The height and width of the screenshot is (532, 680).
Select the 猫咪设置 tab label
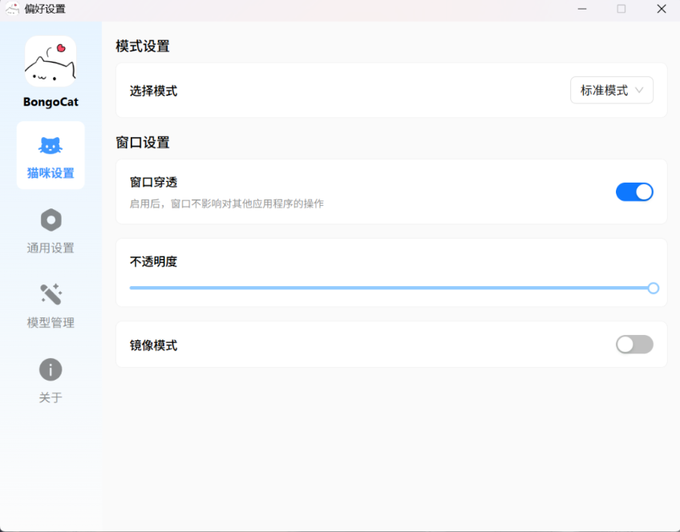point(51,173)
